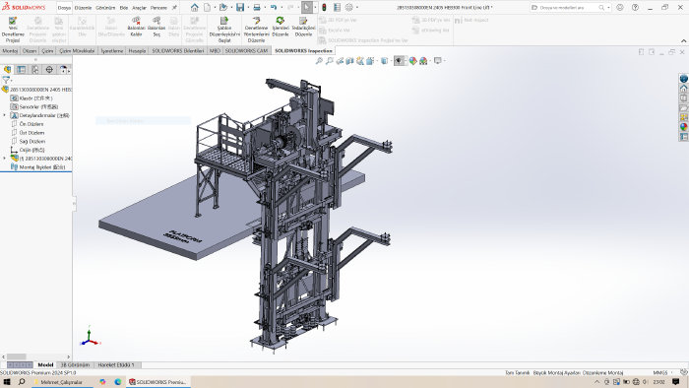The height and width of the screenshot is (388, 689).
Task: Open the Araçlar menu
Action: pos(140,8)
